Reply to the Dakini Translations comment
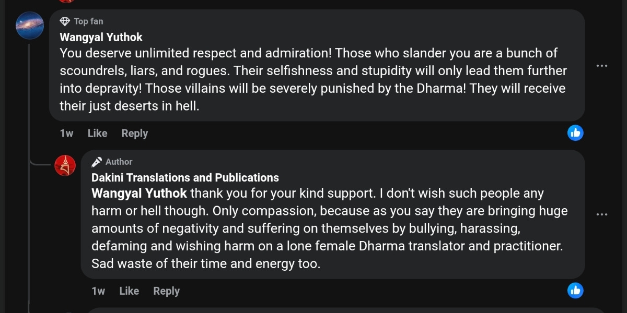The width and height of the screenshot is (627, 313). [x=166, y=291]
